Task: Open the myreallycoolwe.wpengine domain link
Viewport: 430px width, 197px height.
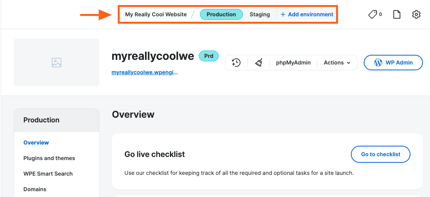Action: [x=144, y=72]
